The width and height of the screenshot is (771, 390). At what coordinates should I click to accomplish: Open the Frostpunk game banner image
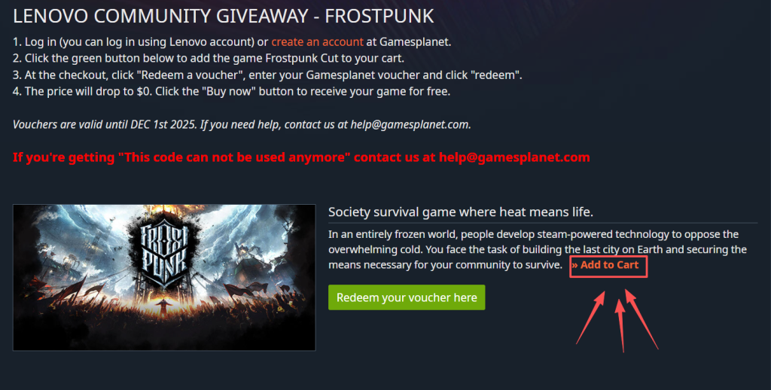tap(164, 277)
